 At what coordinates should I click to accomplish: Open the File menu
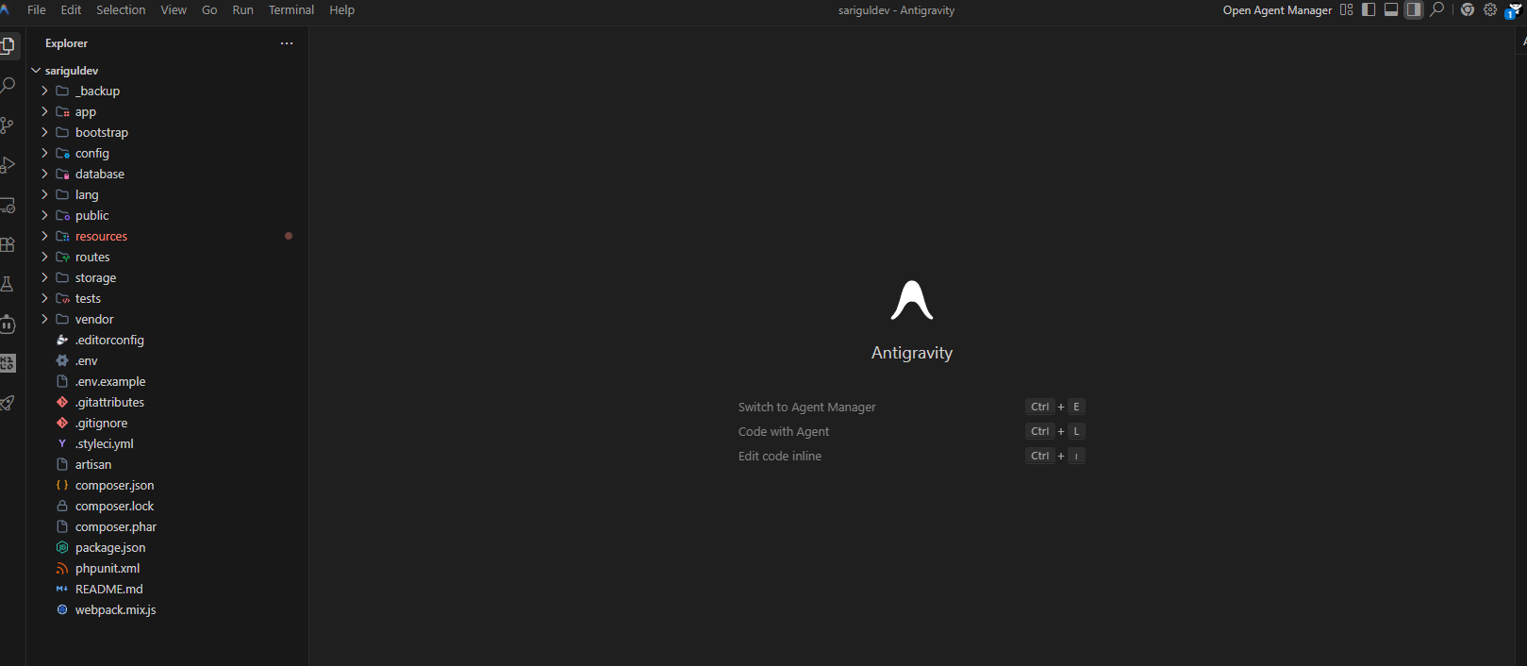[x=37, y=10]
